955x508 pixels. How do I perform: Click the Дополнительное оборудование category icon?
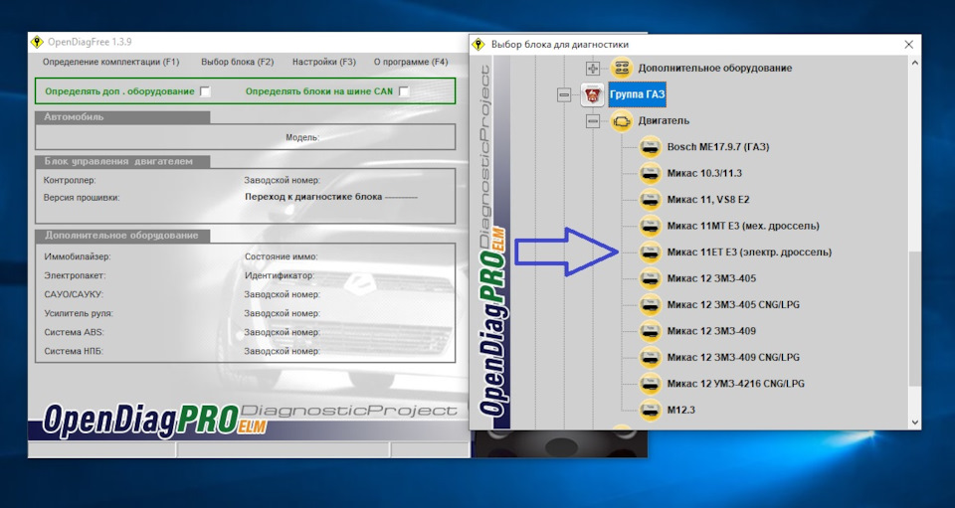coord(621,69)
